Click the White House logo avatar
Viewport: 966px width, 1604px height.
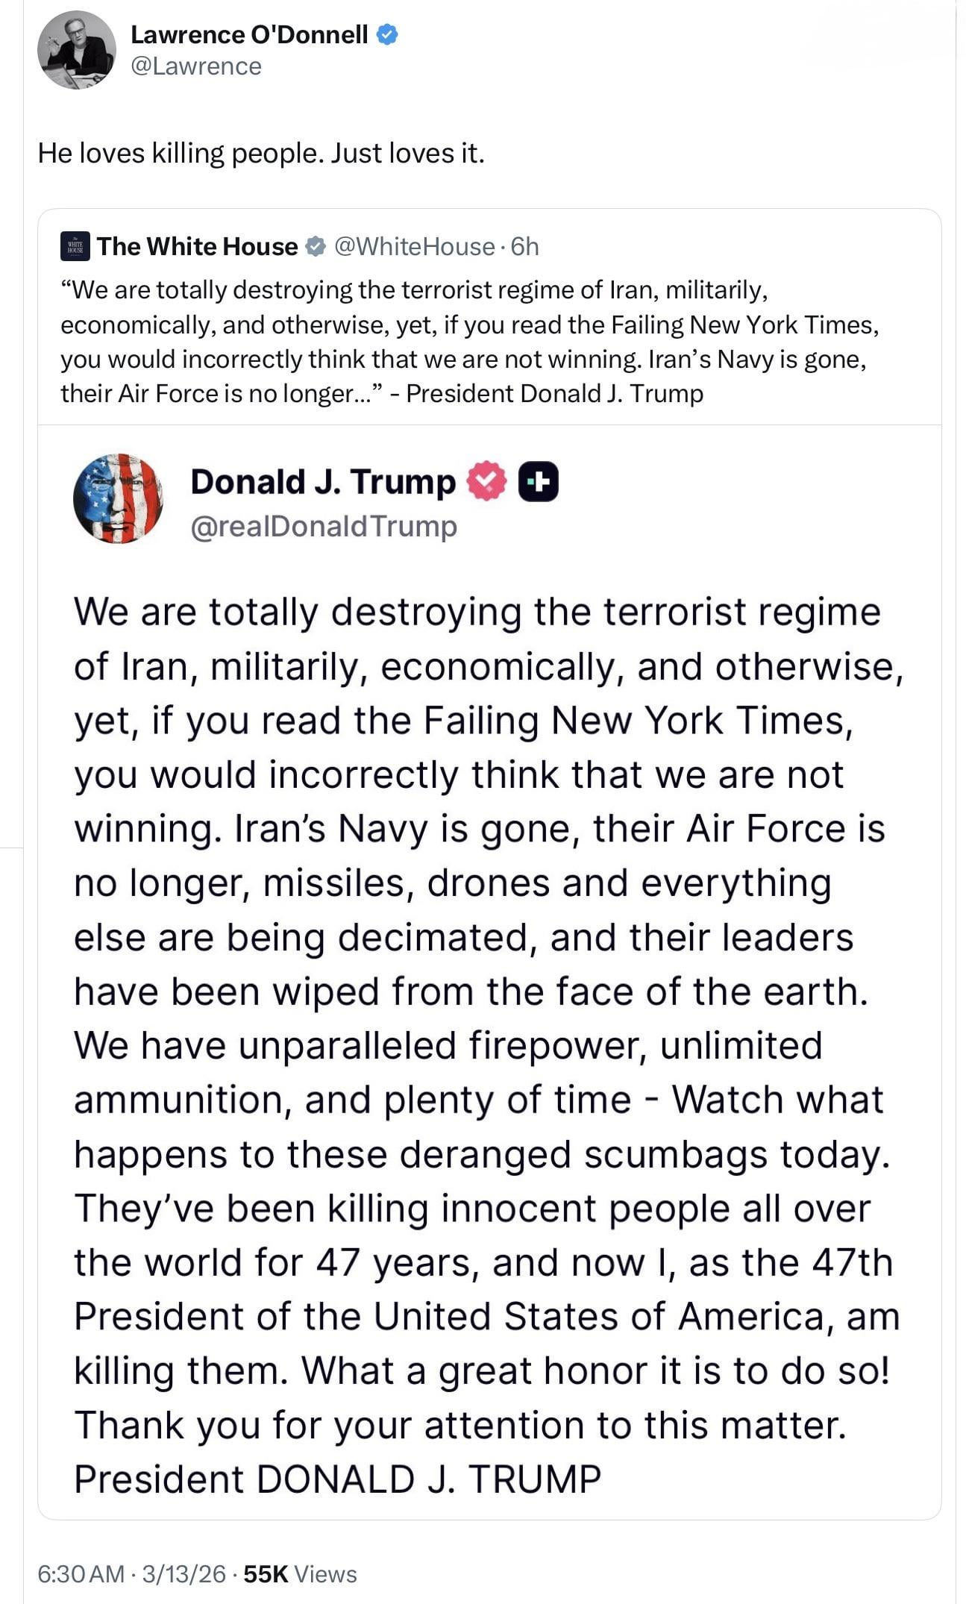pyautogui.click(x=75, y=246)
